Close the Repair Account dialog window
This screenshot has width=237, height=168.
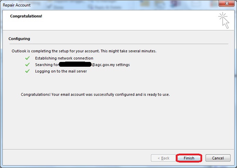click(x=226, y=5)
